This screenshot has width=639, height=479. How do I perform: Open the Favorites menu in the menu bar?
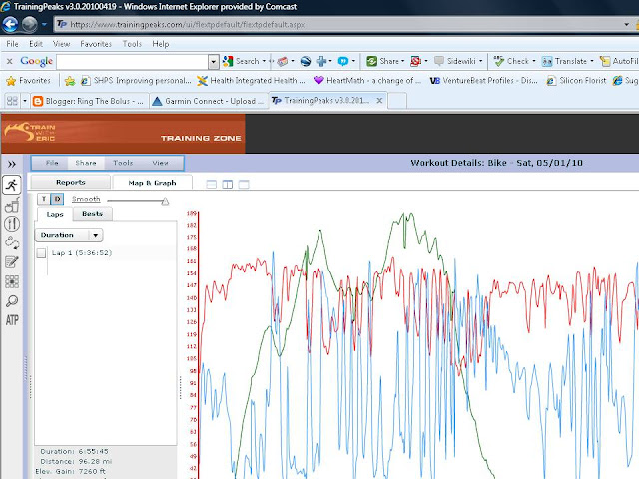point(96,44)
